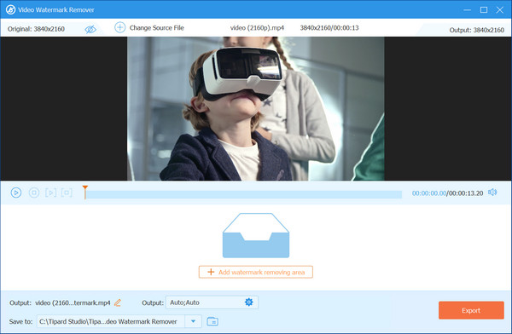Click Change Source File text

(157, 28)
